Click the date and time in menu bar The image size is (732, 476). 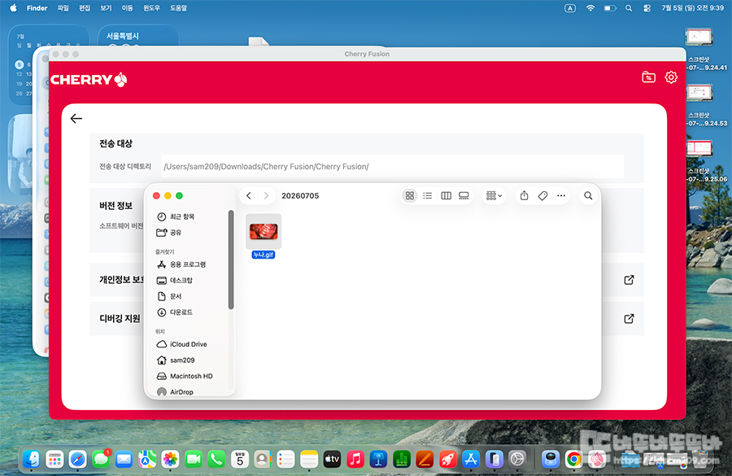(x=692, y=8)
